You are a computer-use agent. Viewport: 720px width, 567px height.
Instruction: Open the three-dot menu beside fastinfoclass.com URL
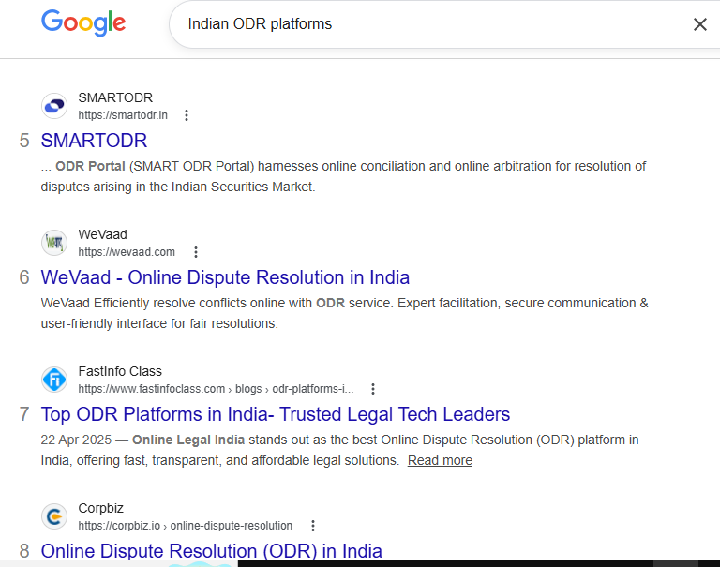pyautogui.click(x=373, y=389)
